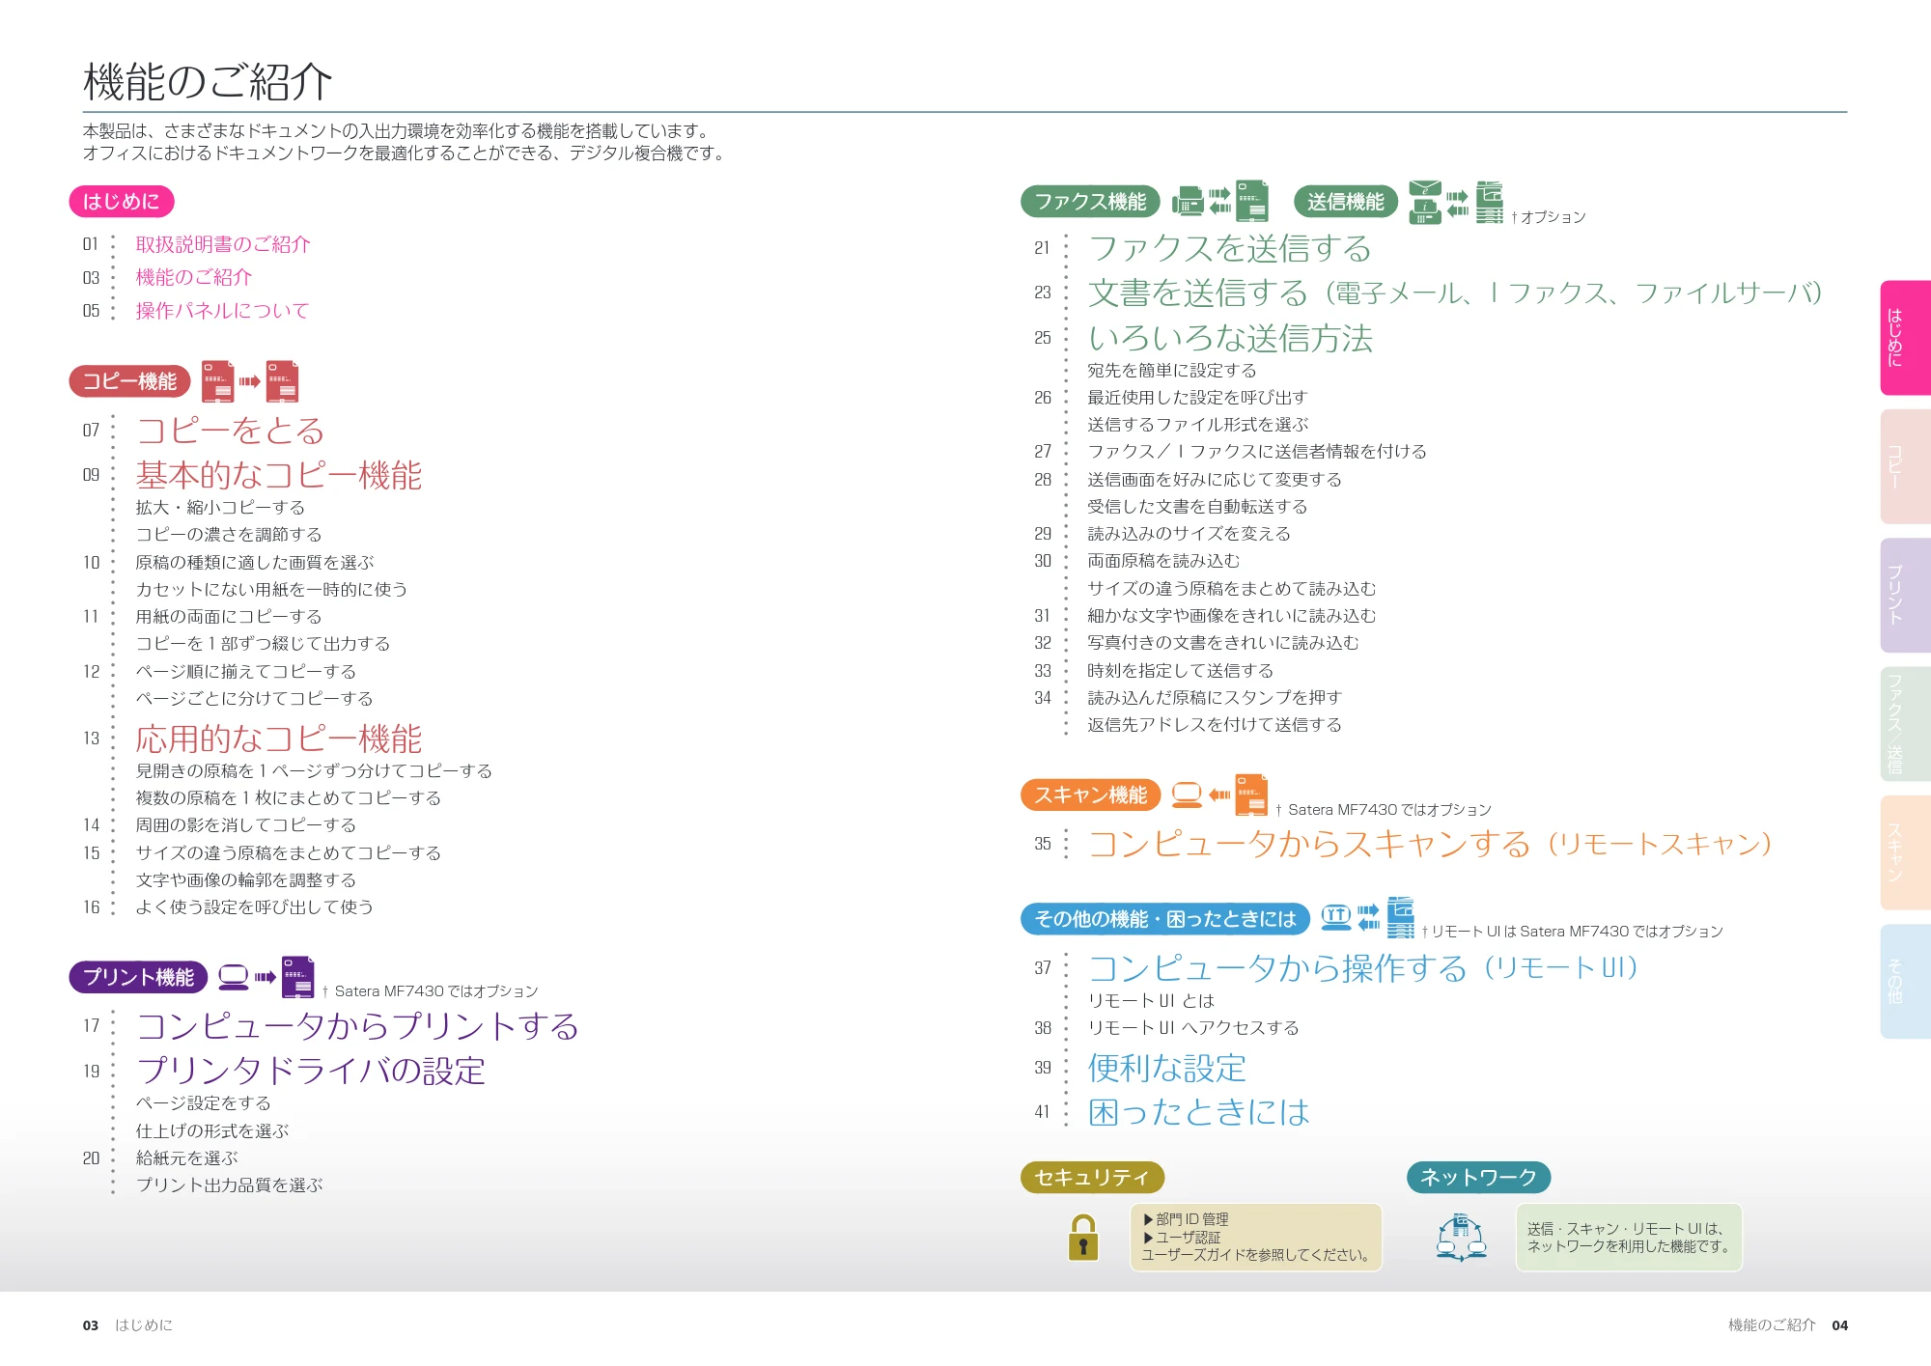Click 給紙元を選ぶ entry
1931x1366 pixels.
[186, 1157]
